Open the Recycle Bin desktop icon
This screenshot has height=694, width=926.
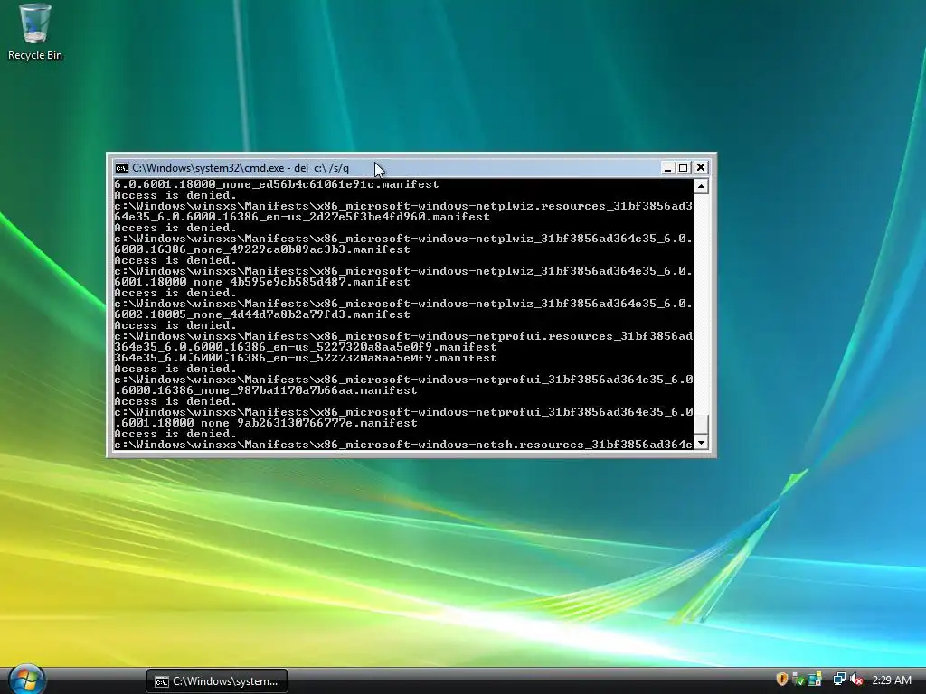tap(35, 33)
